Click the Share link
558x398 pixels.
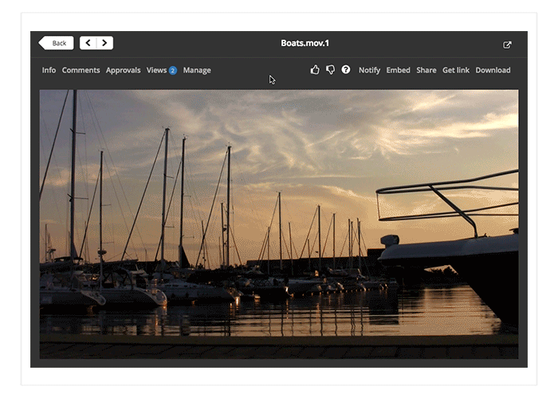coord(426,70)
